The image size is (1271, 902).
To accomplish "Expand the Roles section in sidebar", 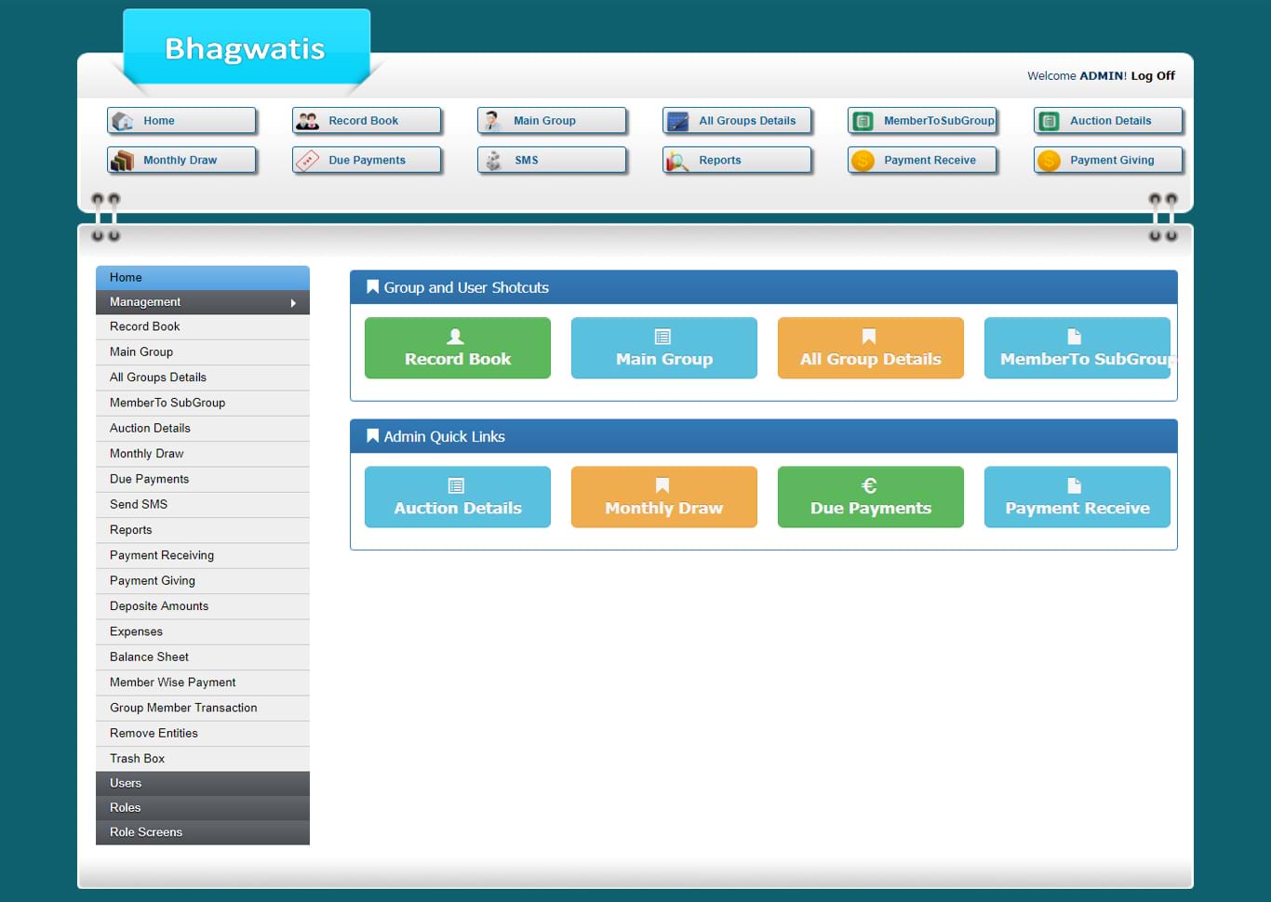I will coord(202,808).
